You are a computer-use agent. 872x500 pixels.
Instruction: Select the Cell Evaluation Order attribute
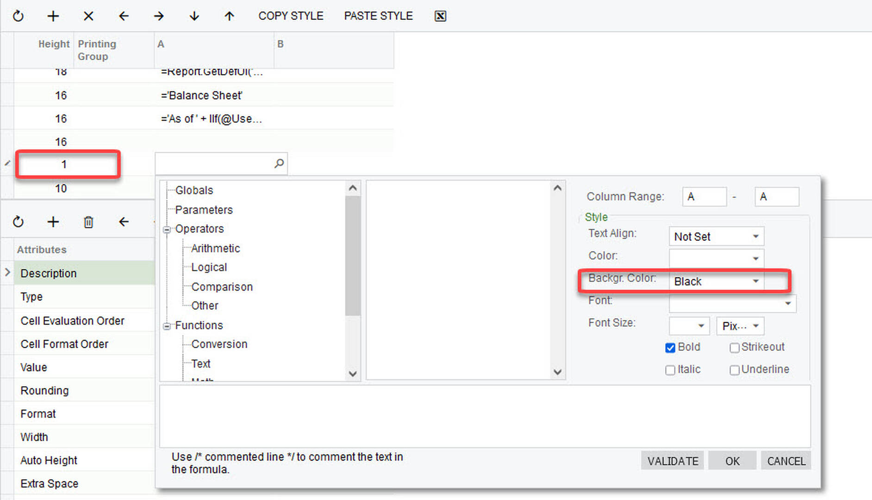(73, 321)
